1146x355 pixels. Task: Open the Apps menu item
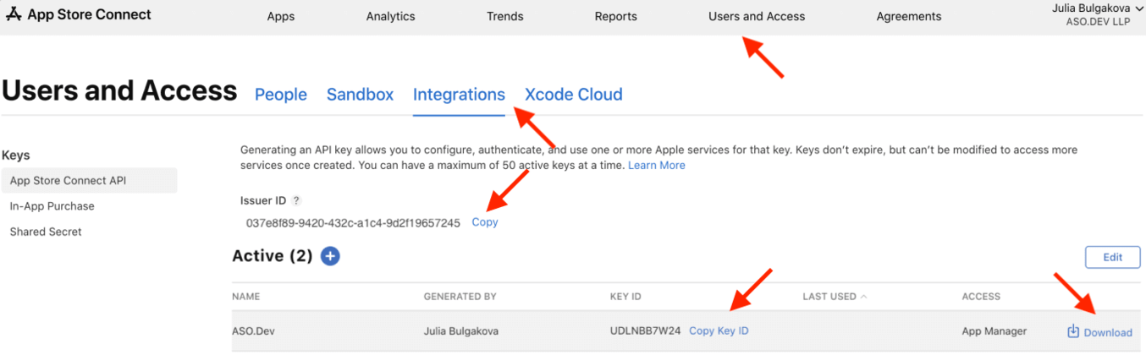281,16
